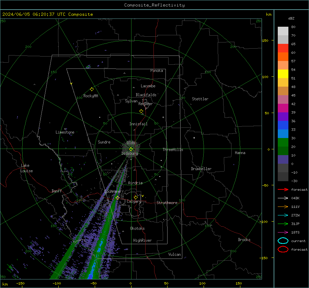Click the Hanna town label

240,153
